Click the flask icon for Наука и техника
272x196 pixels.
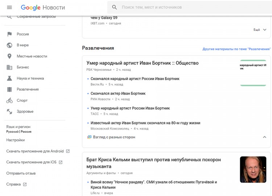pyautogui.click(x=9, y=78)
